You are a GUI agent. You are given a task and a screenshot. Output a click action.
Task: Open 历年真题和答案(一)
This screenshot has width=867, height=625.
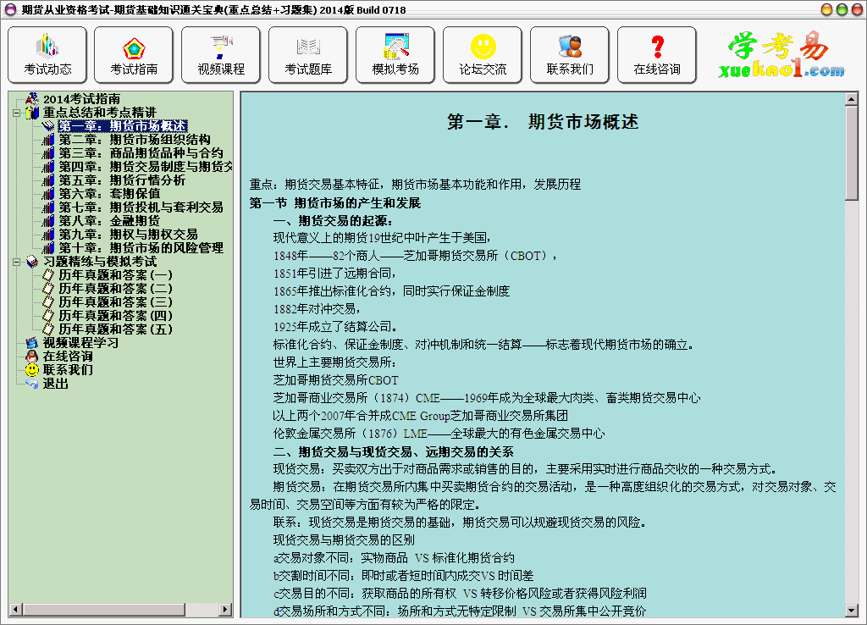point(115,275)
